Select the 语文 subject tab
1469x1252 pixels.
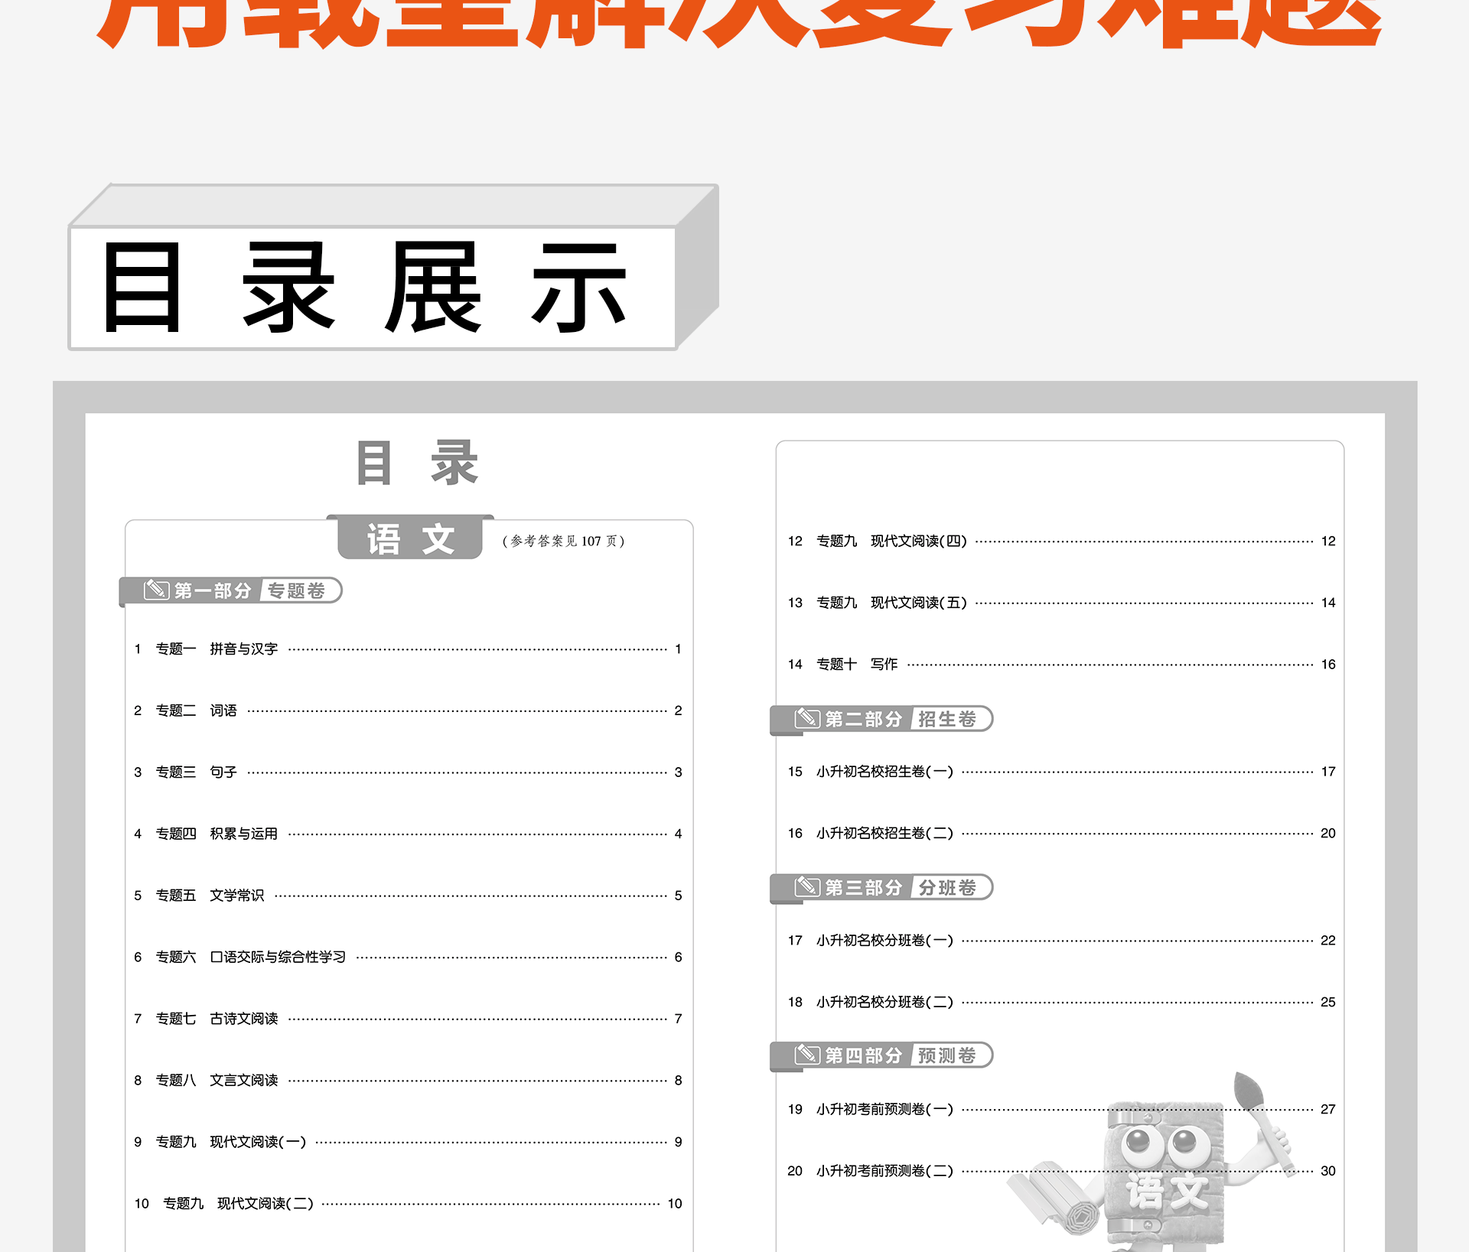[411, 538]
